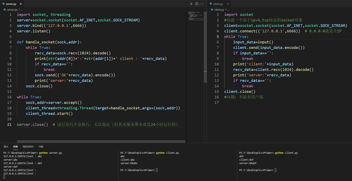Select the 终端 (Terminal) panel tab
352x181 pixels.
tap(15, 147)
